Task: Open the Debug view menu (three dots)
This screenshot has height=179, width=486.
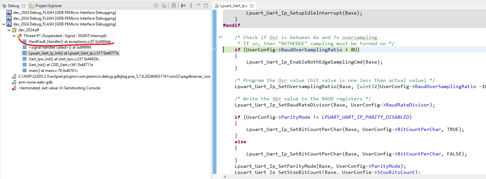Action: [x=191, y=5]
